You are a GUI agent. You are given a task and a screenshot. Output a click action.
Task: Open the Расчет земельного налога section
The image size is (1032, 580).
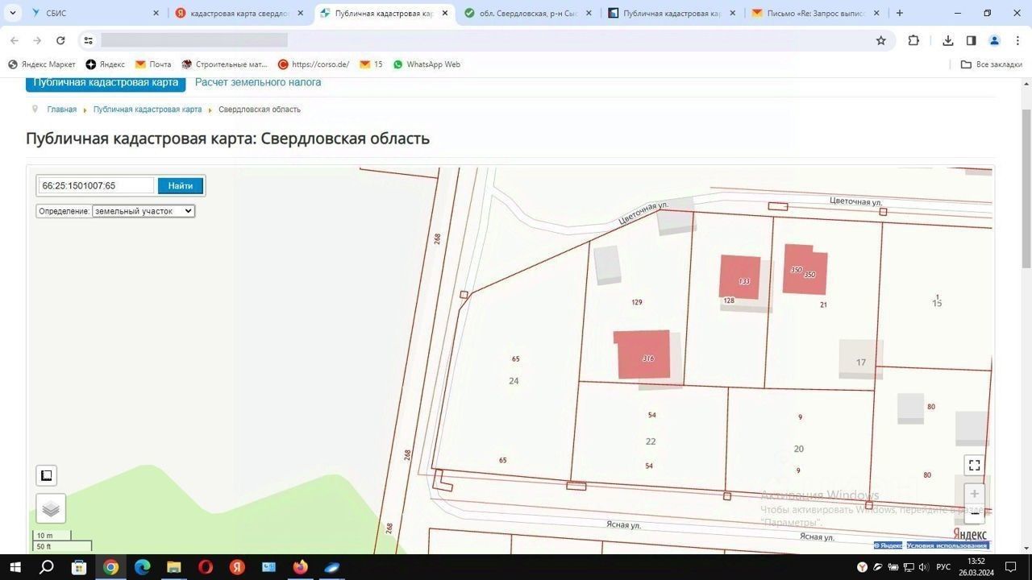point(258,82)
